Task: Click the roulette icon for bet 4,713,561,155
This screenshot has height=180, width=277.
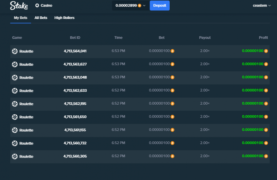Action: click(15, 130)
